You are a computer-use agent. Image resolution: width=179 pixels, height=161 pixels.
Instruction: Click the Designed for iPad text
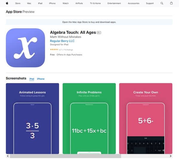59,44
